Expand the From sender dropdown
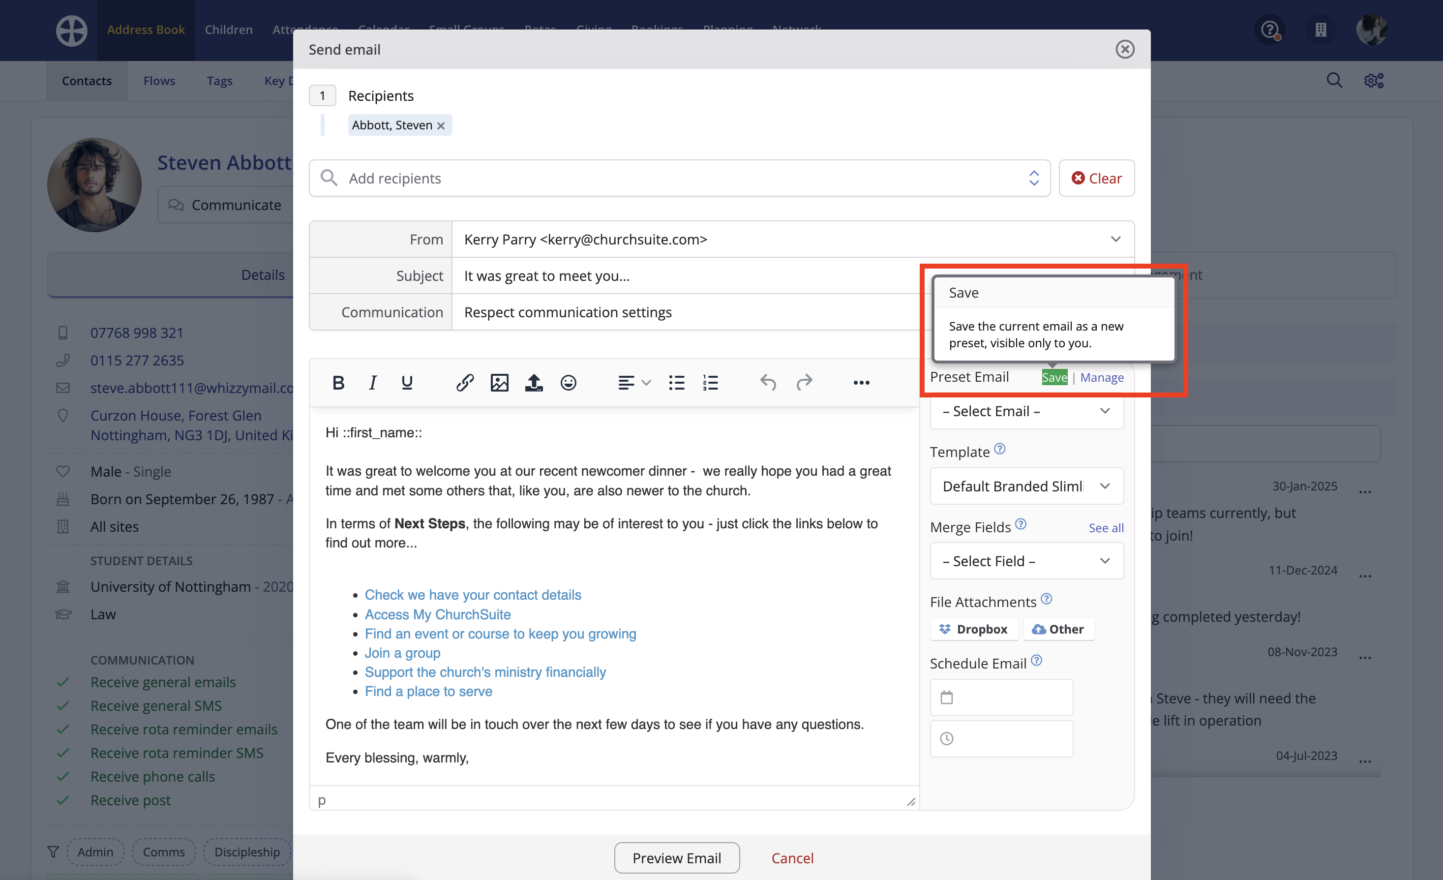The image size is (1443, 880). pos(1115,239)
